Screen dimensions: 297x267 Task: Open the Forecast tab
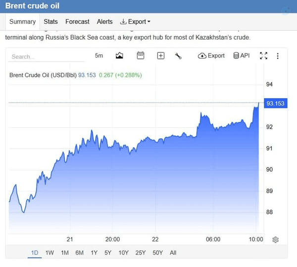[x=77, y=22]
